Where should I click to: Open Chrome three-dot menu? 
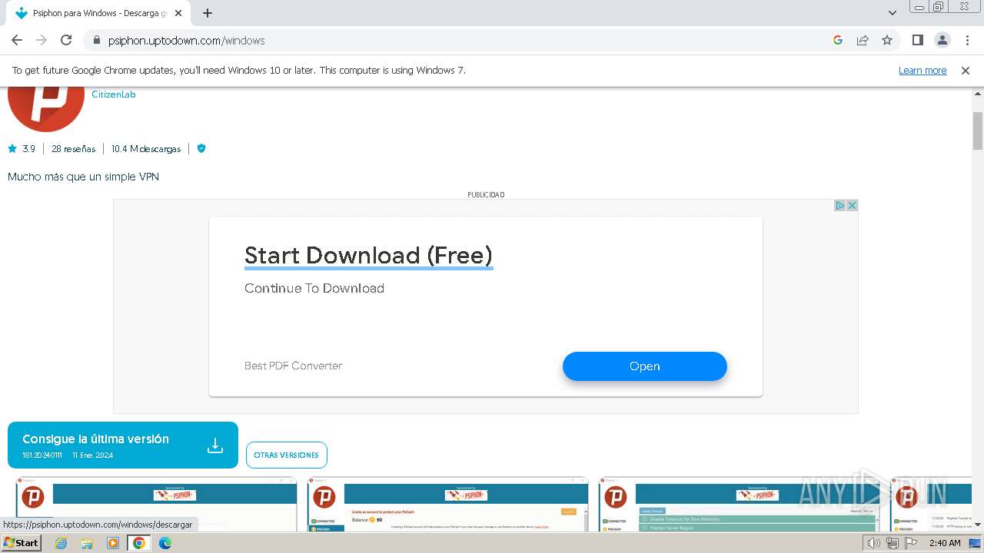(x=966, y=40)
